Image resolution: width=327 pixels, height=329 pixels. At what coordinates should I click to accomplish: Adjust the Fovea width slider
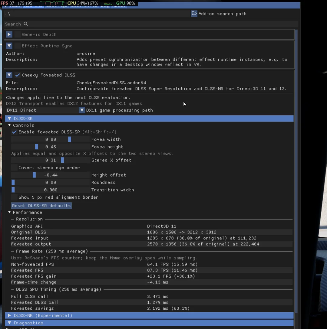click(51, 139)
